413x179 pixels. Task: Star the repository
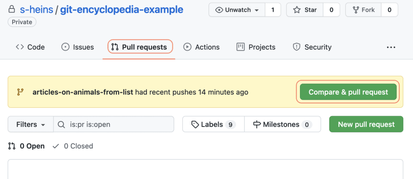coord(305,10)
